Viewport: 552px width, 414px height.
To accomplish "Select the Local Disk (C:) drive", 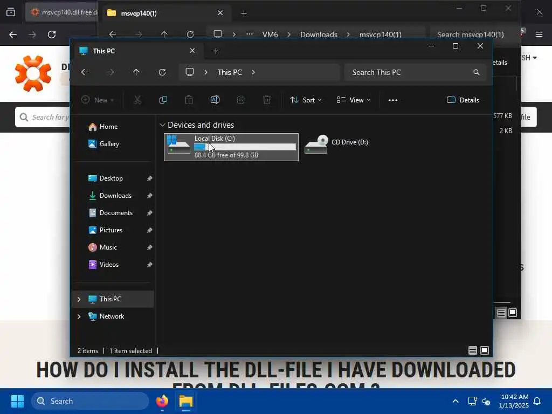I will pyautogui.click(x=231, y=147).
